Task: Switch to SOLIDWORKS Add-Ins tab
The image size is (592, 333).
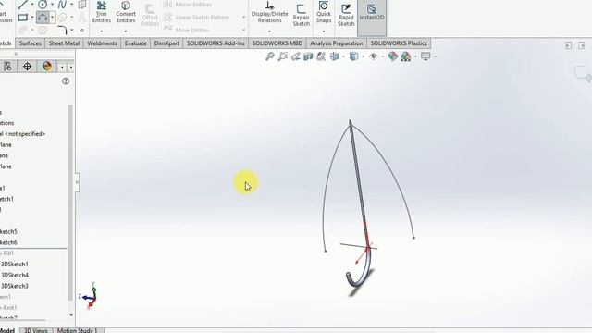Action: tap(216, 43)
